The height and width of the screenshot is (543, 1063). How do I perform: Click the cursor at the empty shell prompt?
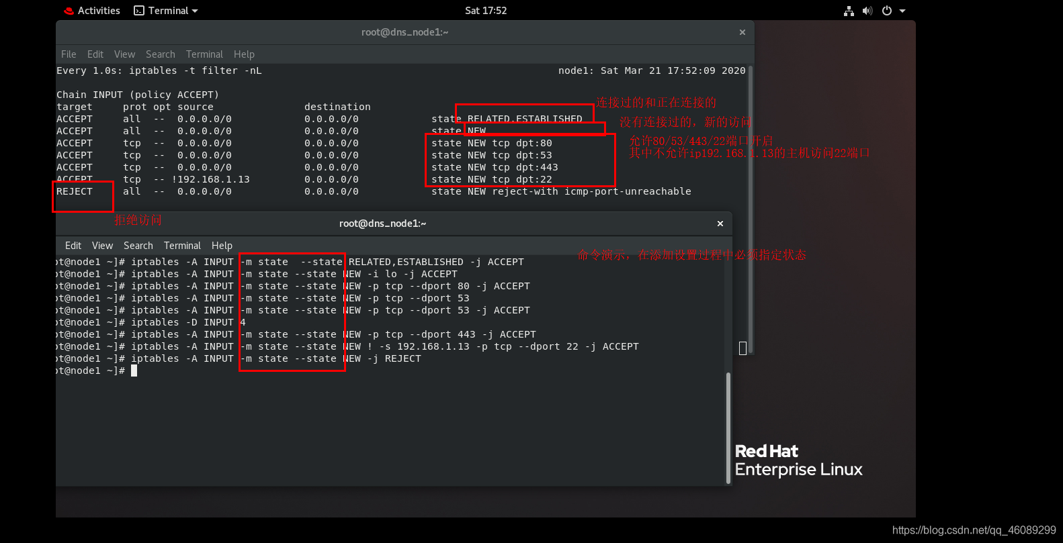134,371
